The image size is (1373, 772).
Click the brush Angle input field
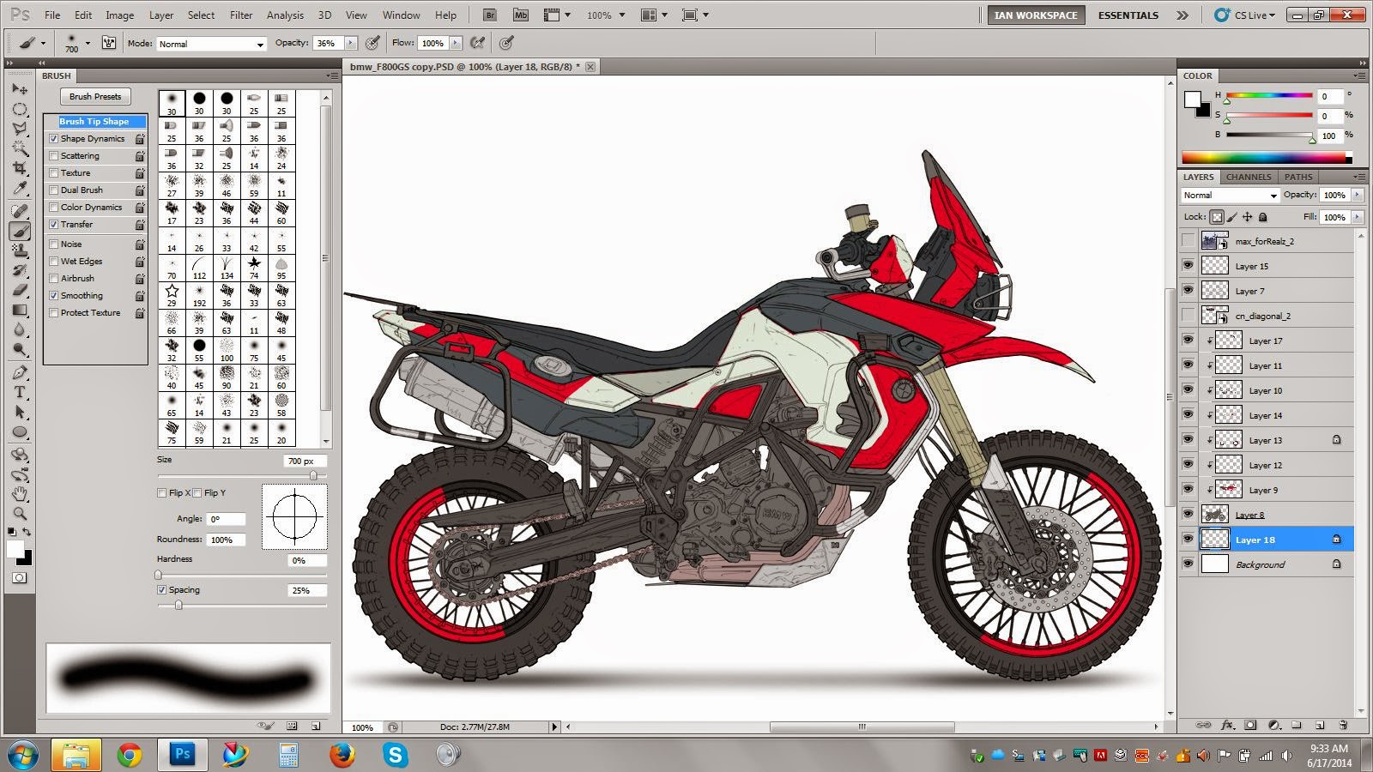tap(227, 519)
